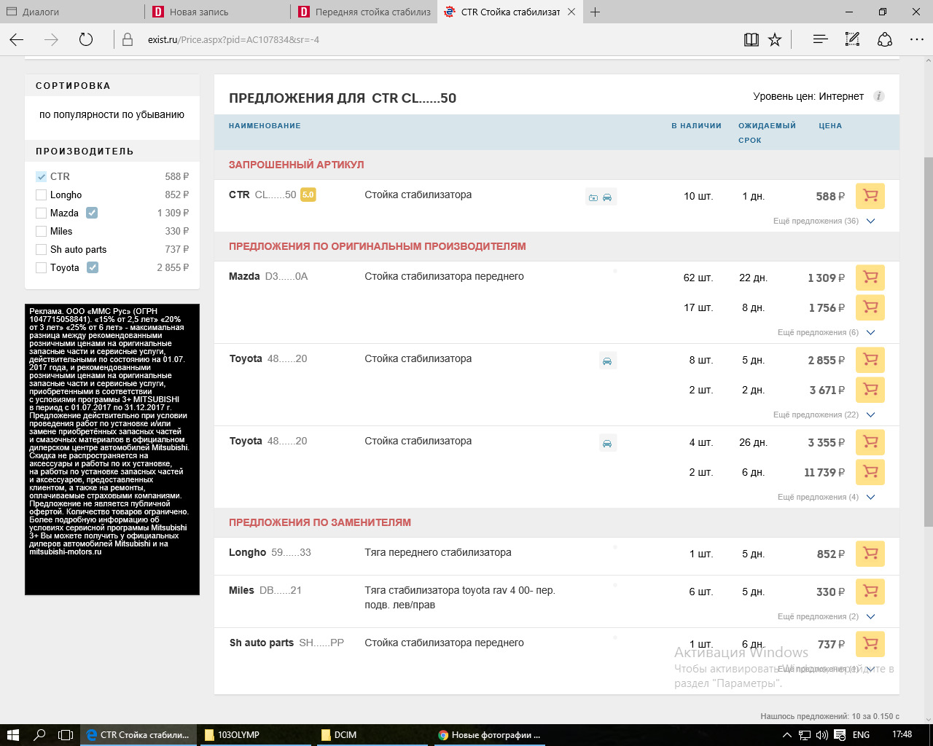Open Sh auto parts SH......PP link
Image resolution: width=933 pixels, height=746 pixels.
click(x=286, y=643)
